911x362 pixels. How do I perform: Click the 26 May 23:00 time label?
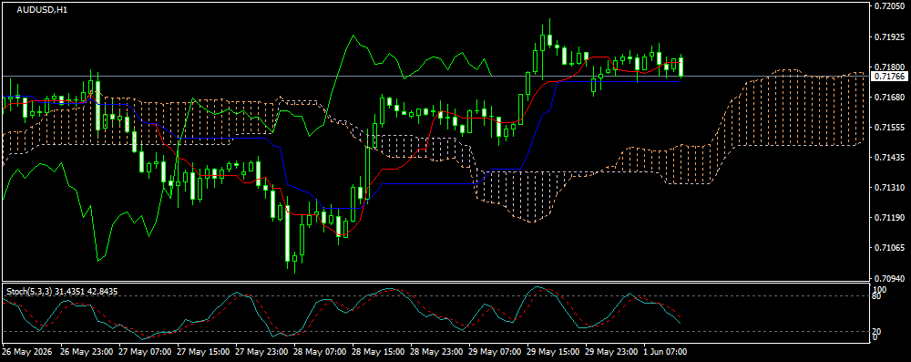point(86,352)
